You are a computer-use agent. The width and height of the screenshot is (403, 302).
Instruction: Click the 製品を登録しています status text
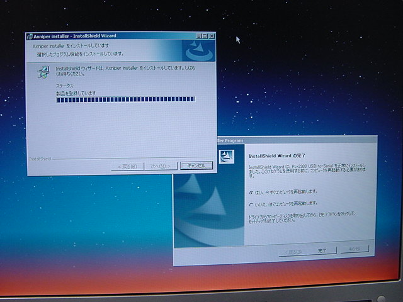pos(76,93)
